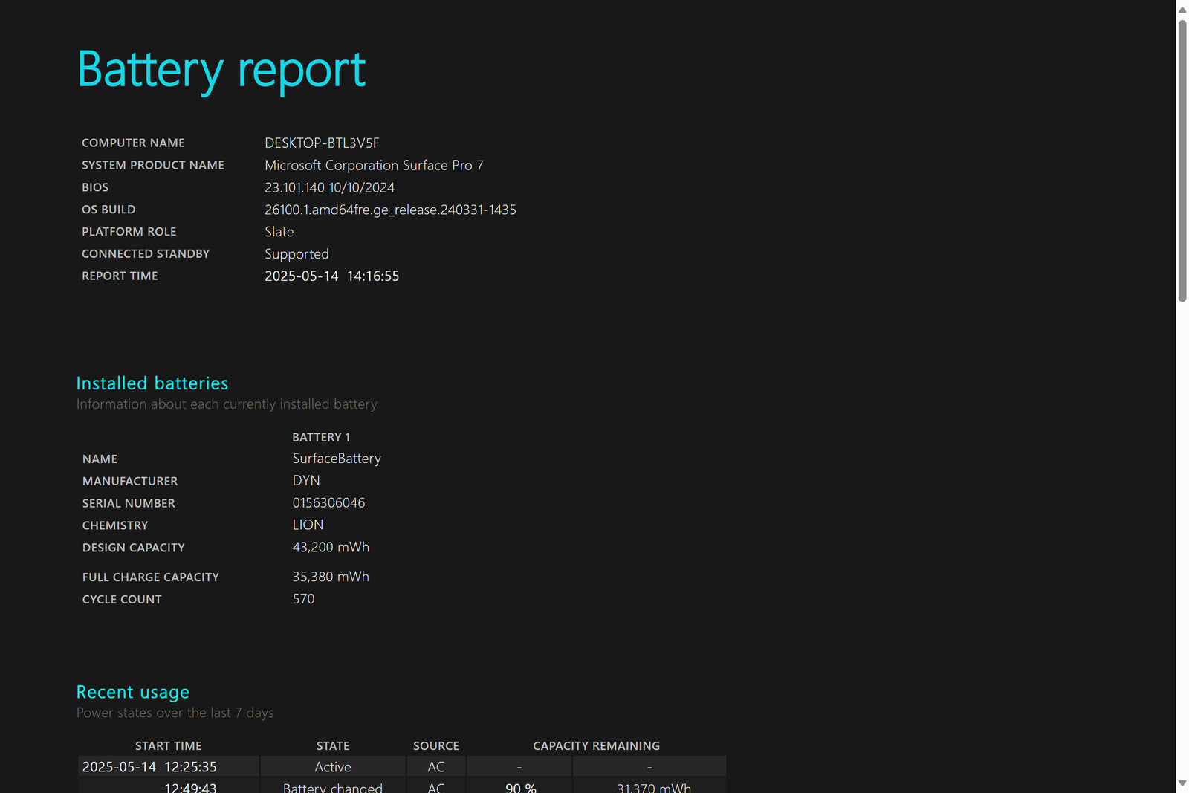Screen dimensions: 1189x793
Task: Click the LION chemistry value
Action: click(308, 525)
